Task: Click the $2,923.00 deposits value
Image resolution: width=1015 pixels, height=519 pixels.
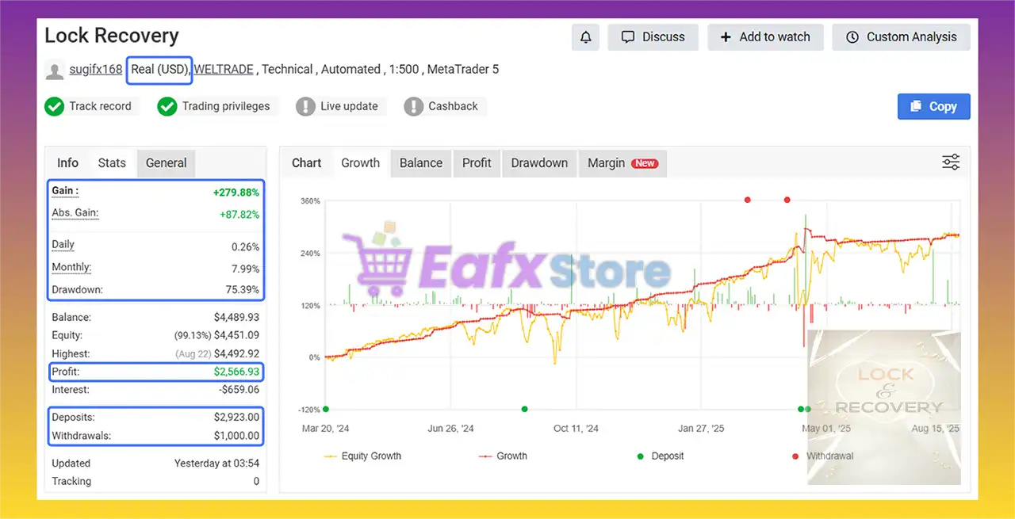Action: [x=236, y=417]
